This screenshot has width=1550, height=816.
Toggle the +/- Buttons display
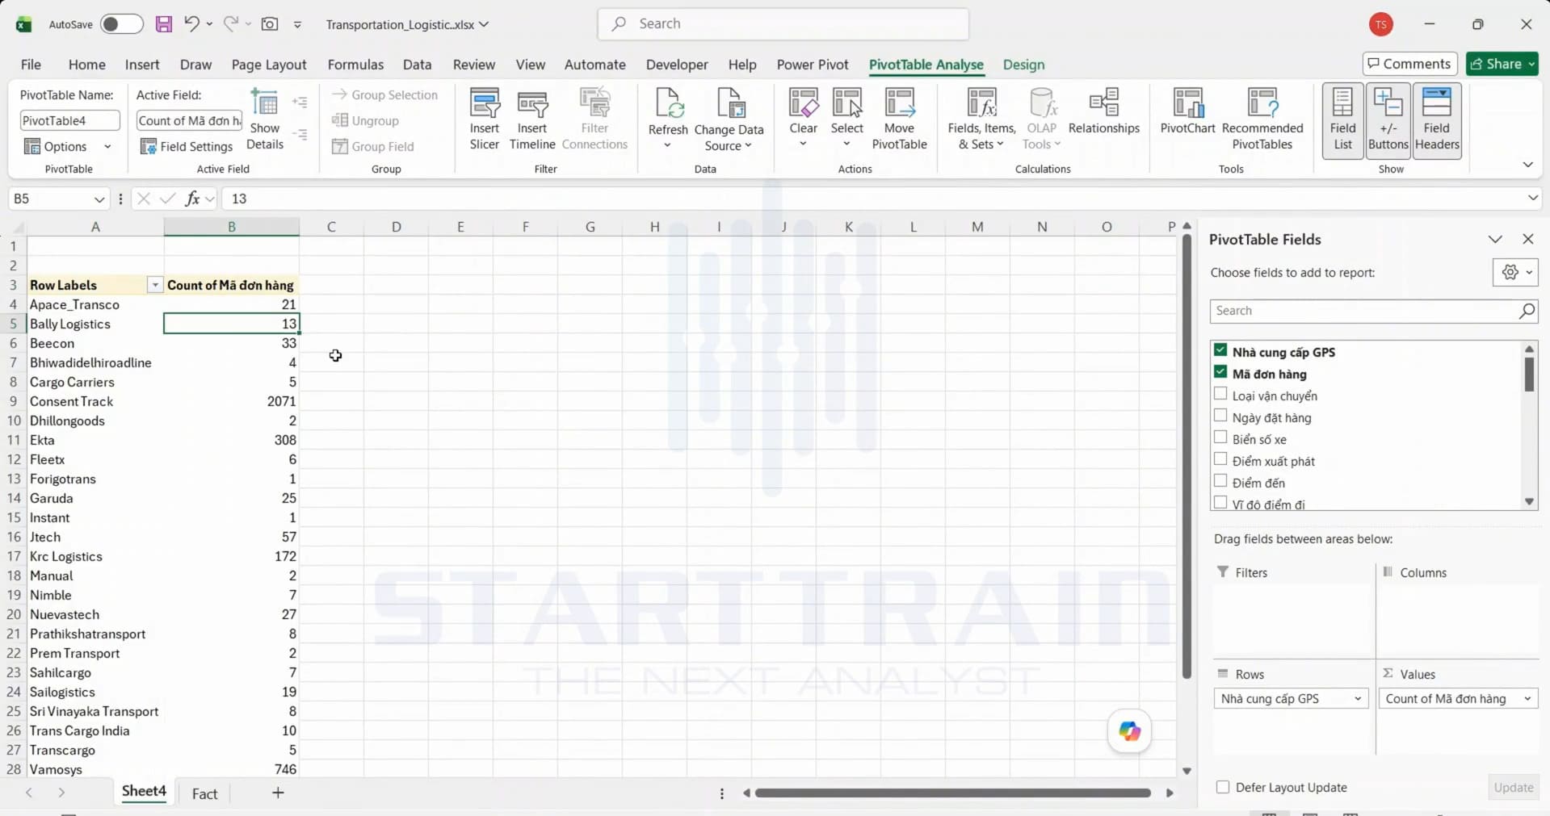[x=1388, y=120]
